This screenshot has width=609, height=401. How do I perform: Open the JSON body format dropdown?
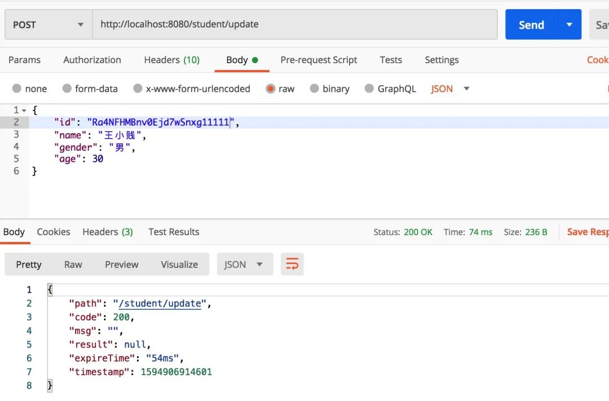(x=451, y=89)
